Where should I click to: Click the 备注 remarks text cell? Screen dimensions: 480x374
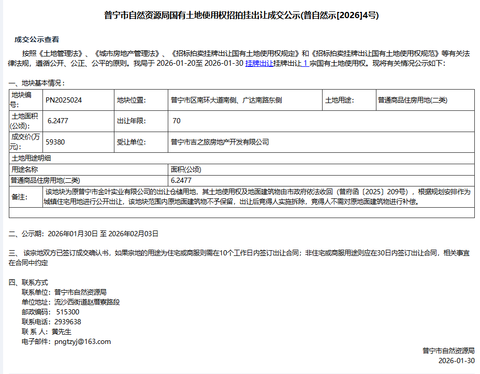tap(258, 197)
